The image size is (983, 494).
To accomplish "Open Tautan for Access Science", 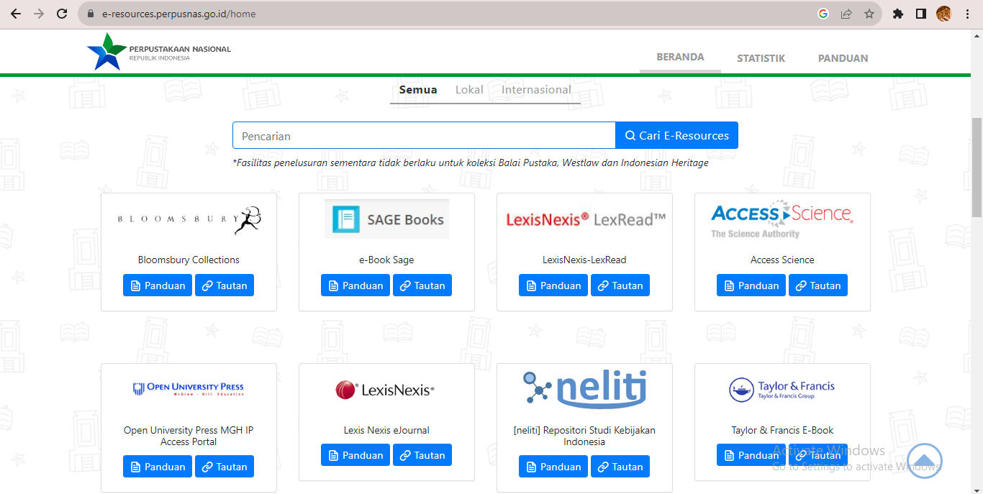I will point(818,285).
